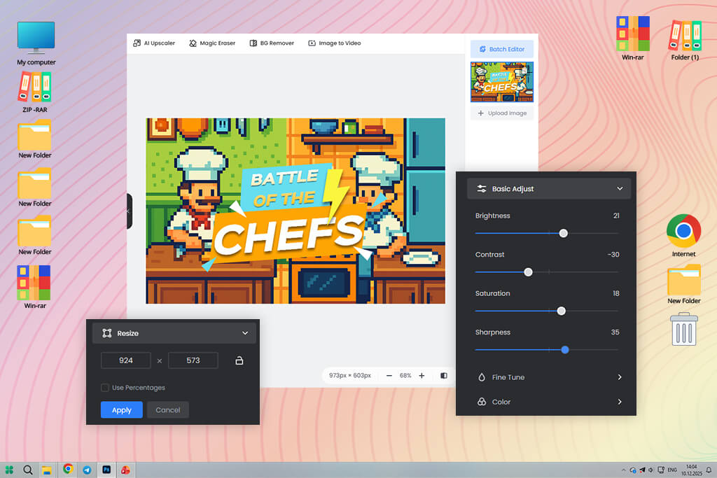Click the 68% zoom level value
Viewport: 717px width, 478px height.
point(405,376)
